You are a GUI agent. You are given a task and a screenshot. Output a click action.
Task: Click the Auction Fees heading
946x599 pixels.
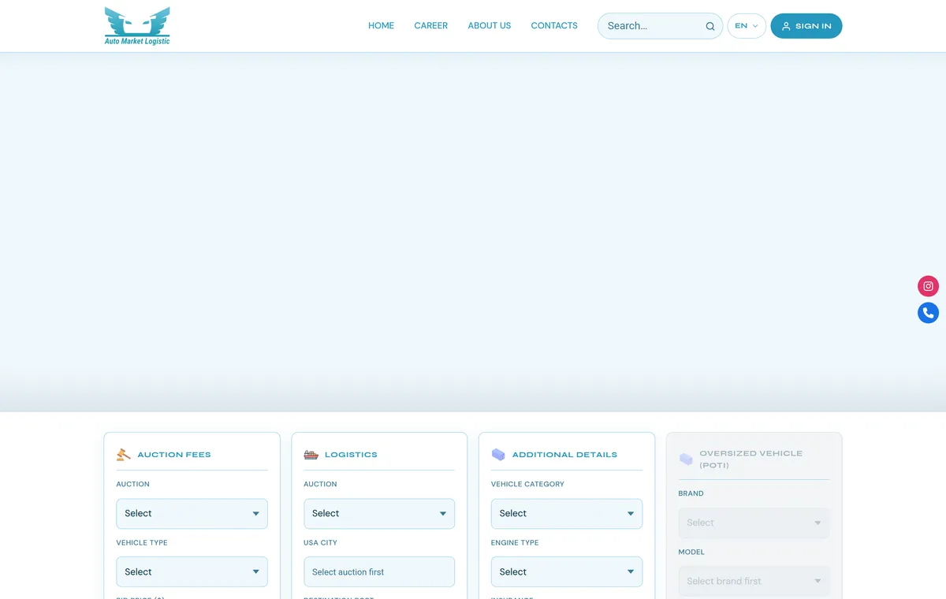[x=174, y=455]
